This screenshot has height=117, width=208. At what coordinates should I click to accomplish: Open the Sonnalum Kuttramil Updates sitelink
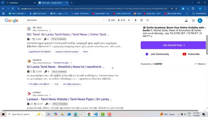67,52
